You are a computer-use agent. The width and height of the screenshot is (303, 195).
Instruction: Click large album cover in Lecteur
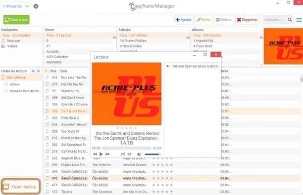tap(127, 94)
